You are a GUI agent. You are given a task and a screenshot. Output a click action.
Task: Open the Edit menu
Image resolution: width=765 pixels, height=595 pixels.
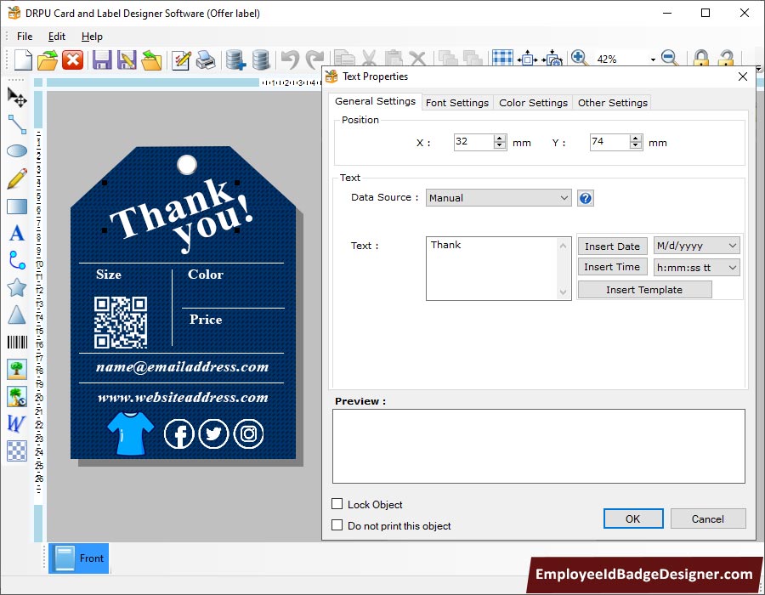click(57, 36)
